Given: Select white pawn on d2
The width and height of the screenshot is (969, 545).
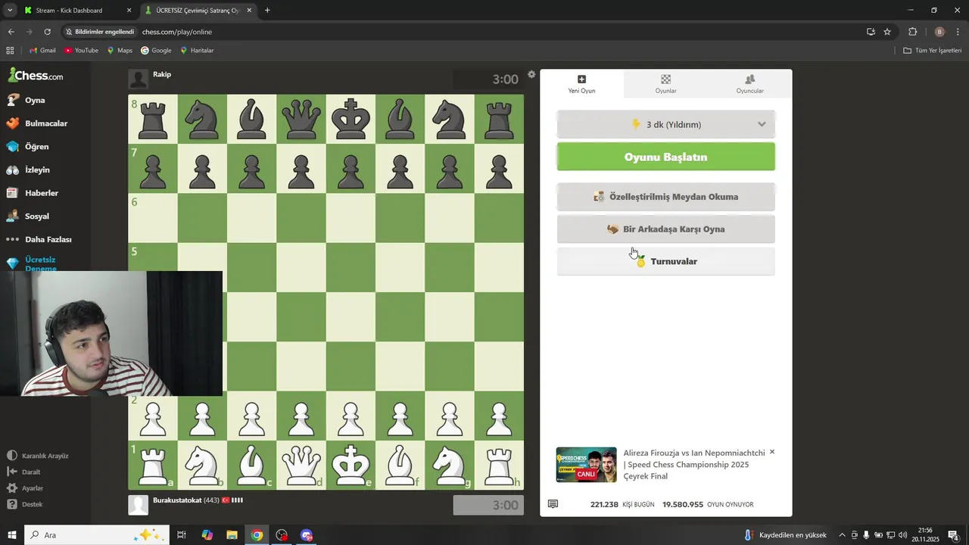Looking at the screenshot, I should [301, 416].
